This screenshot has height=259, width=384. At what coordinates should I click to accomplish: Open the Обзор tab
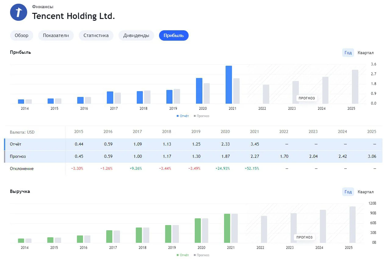22,35
